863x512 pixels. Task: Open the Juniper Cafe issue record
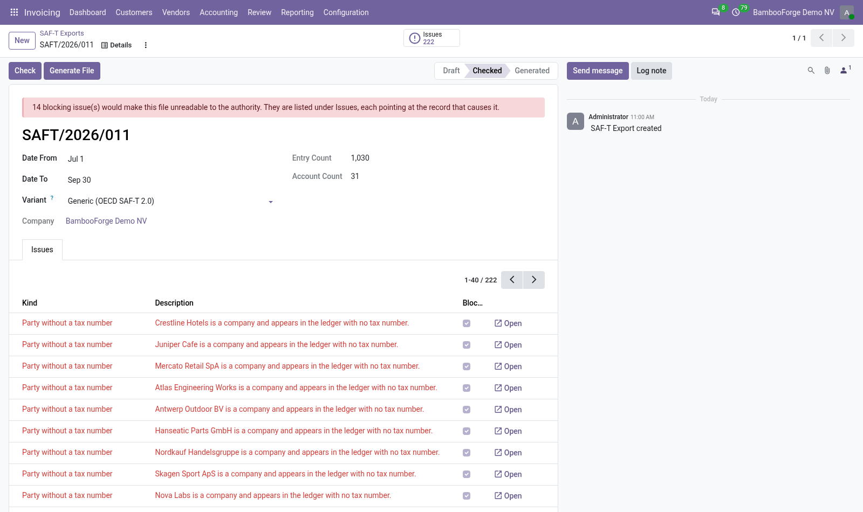pyautogui.click(x=508, y=345)
